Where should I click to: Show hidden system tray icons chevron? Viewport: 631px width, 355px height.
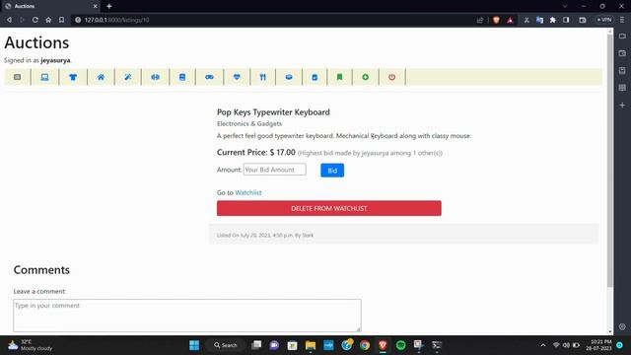[543, 345]
